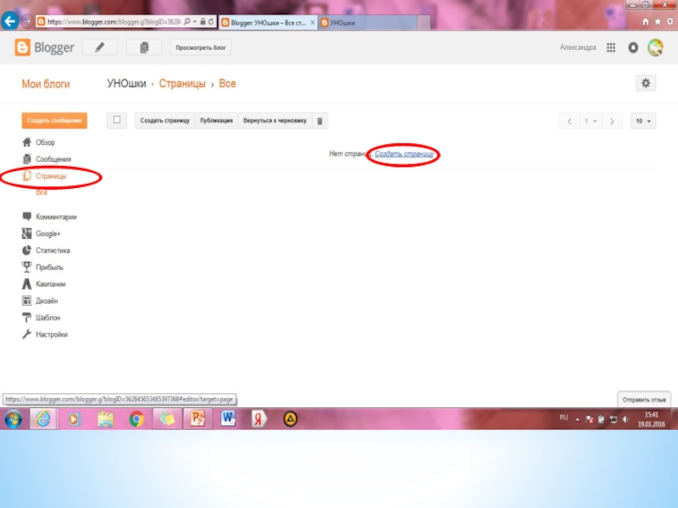Image resolution: width=678 pixels, height=508 pixels.
Task: Open the media player taskbar icon
Action: pyautogui.click(x=74, y=419)
